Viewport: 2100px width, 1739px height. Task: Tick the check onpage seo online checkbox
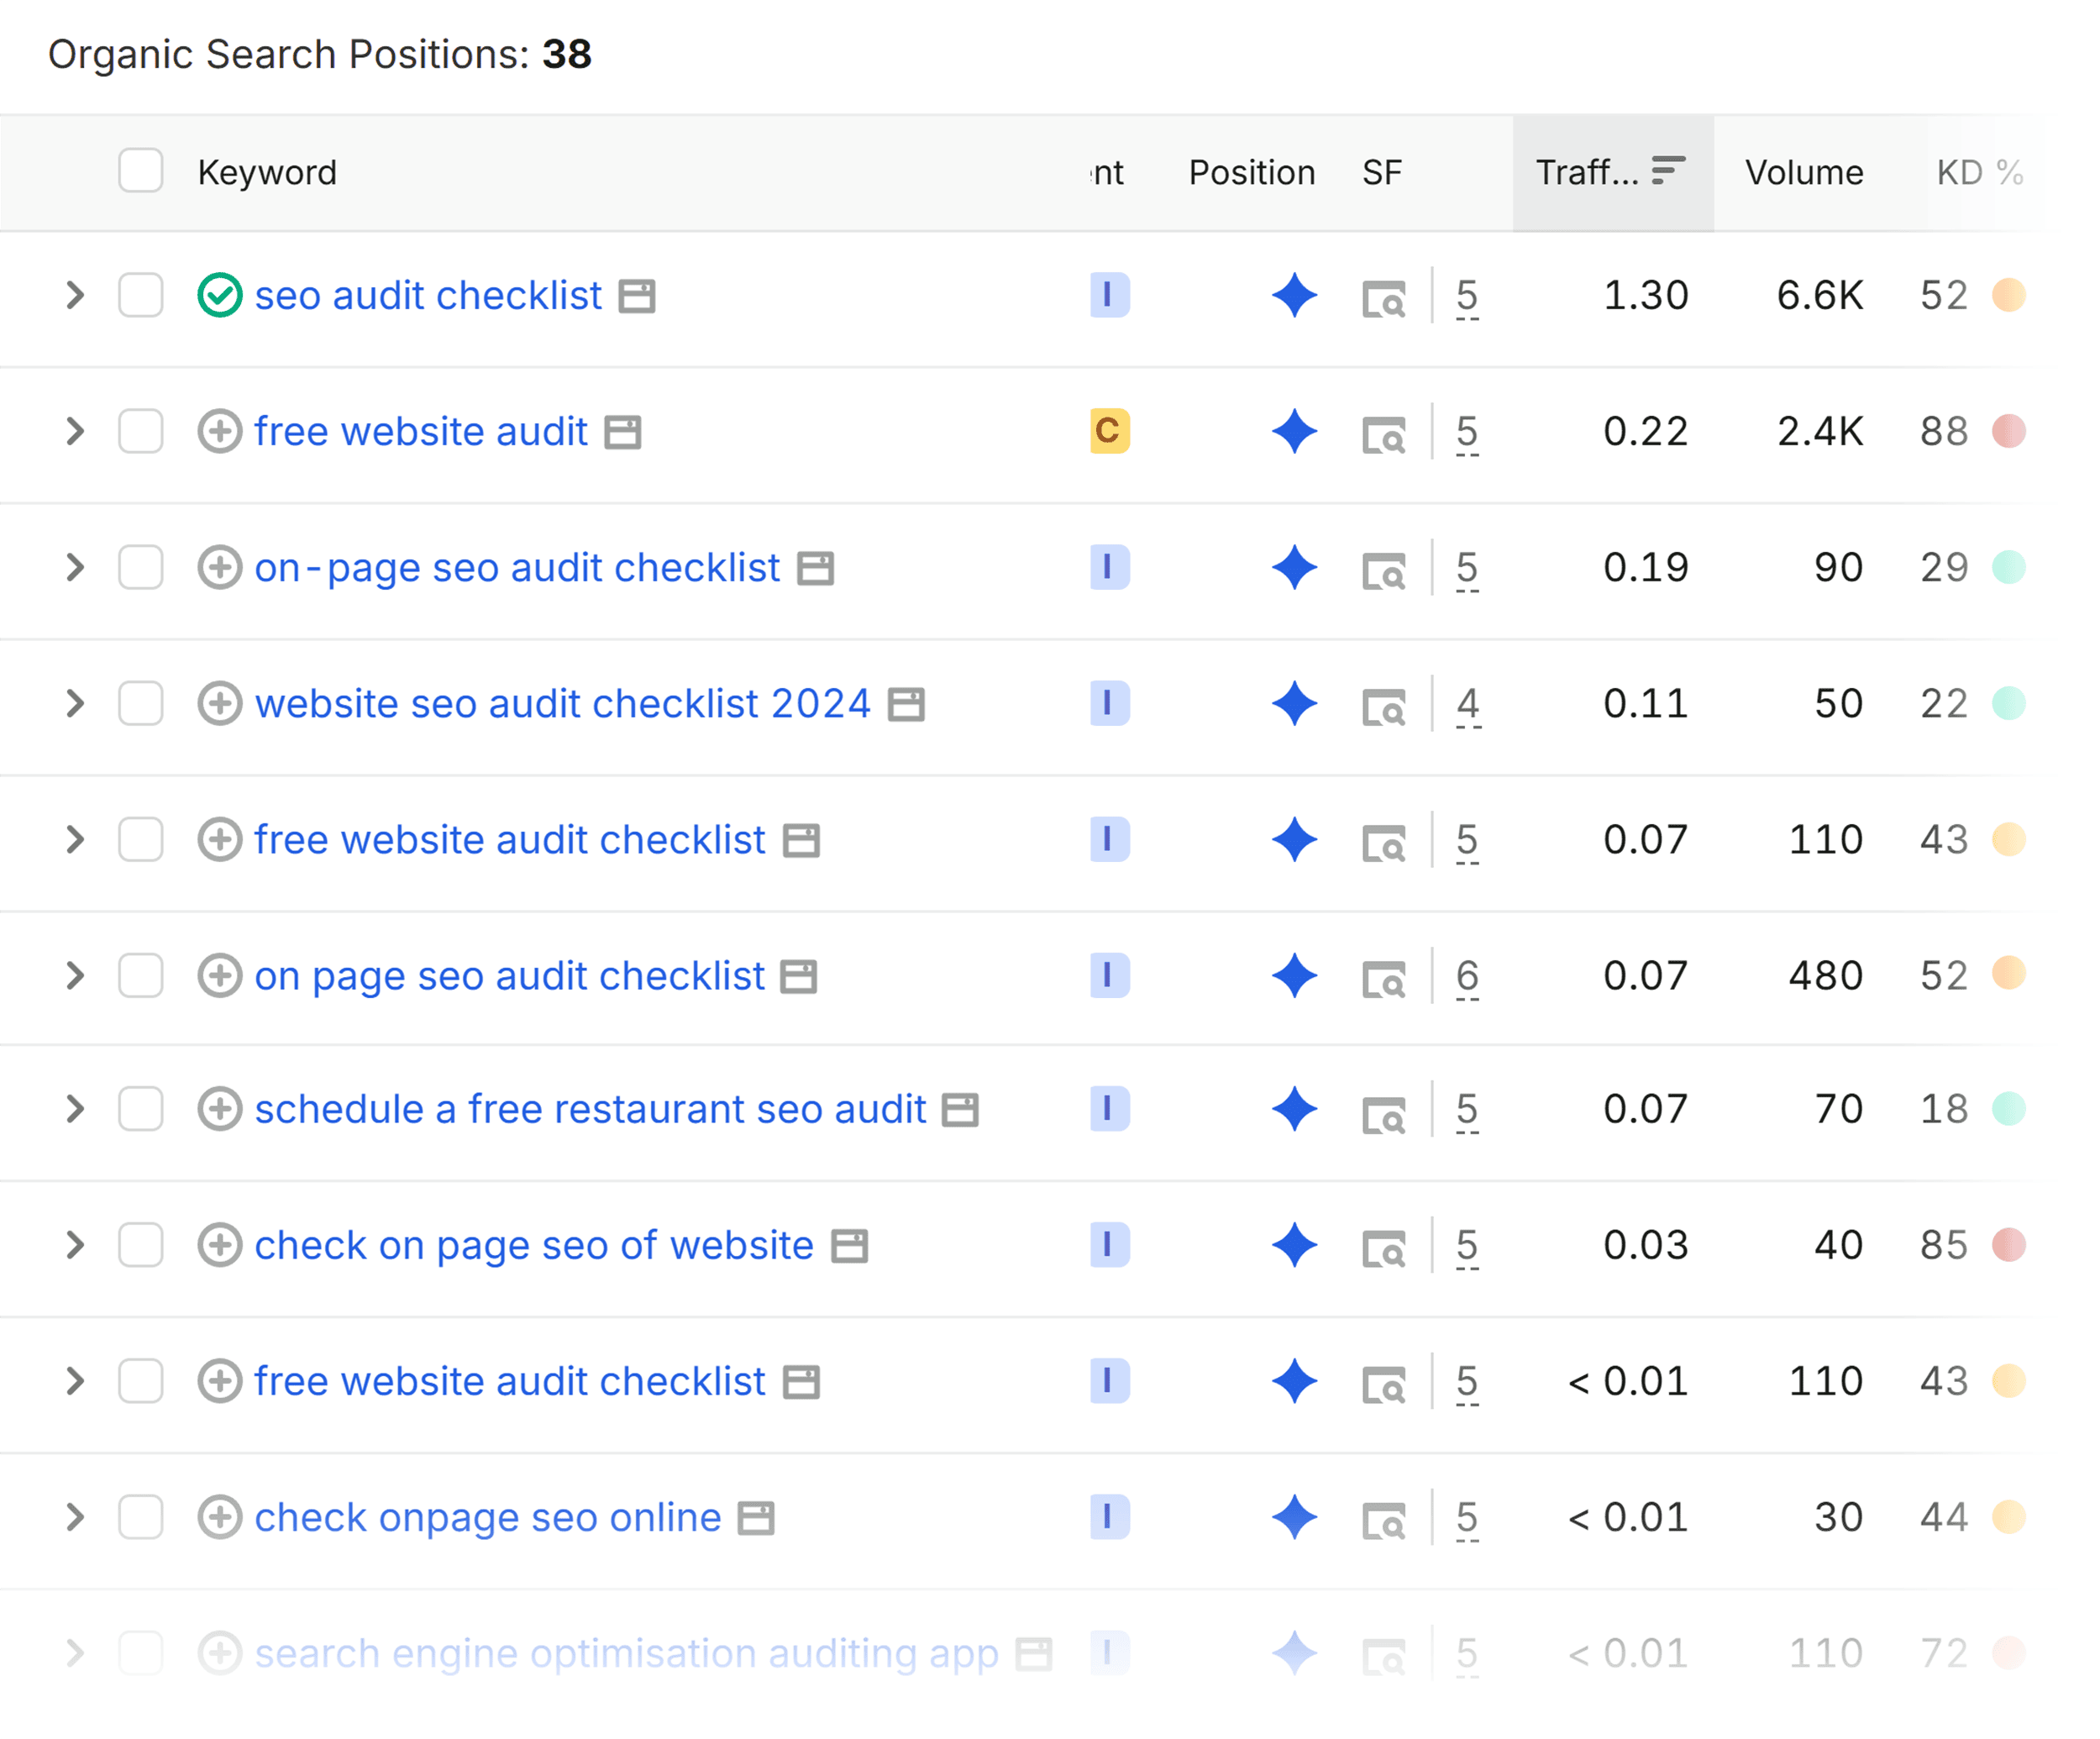(x=141, y=1518)
